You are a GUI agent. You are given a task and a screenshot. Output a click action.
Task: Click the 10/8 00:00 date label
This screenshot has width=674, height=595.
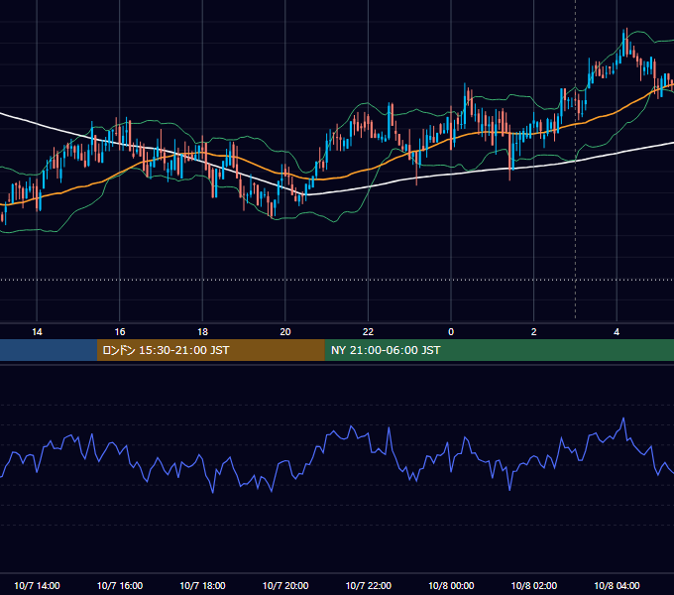click(451, 585)
